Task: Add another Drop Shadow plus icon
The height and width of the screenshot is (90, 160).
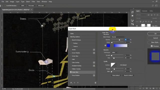Action: point(94,75)
